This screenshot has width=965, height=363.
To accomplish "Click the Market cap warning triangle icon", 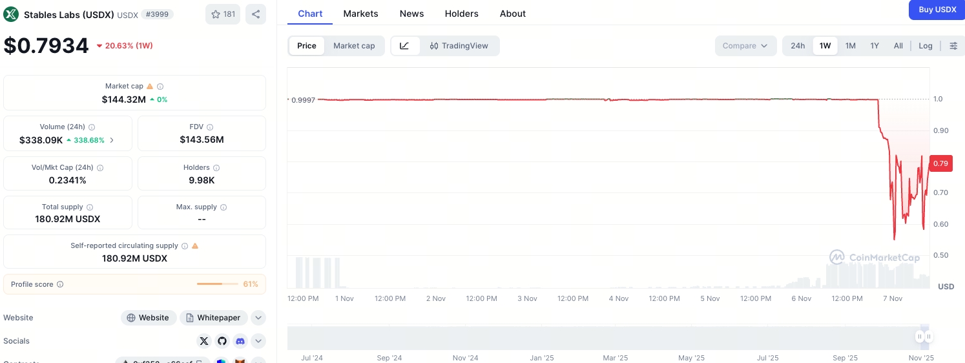I will point(150,86).
